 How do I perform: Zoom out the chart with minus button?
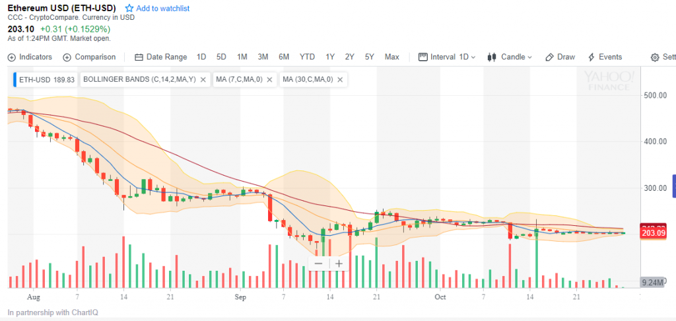(x=319, y=264)
